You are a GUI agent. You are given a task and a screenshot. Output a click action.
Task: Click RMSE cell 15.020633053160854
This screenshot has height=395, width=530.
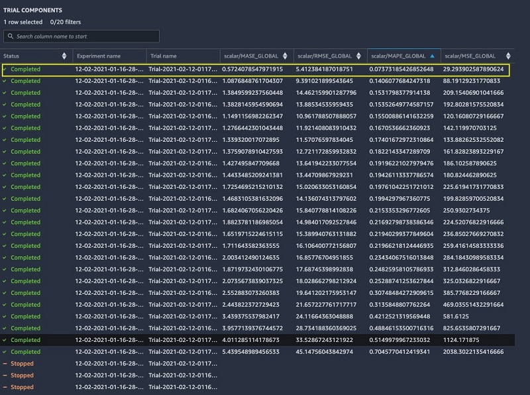[x=326, y=187]
